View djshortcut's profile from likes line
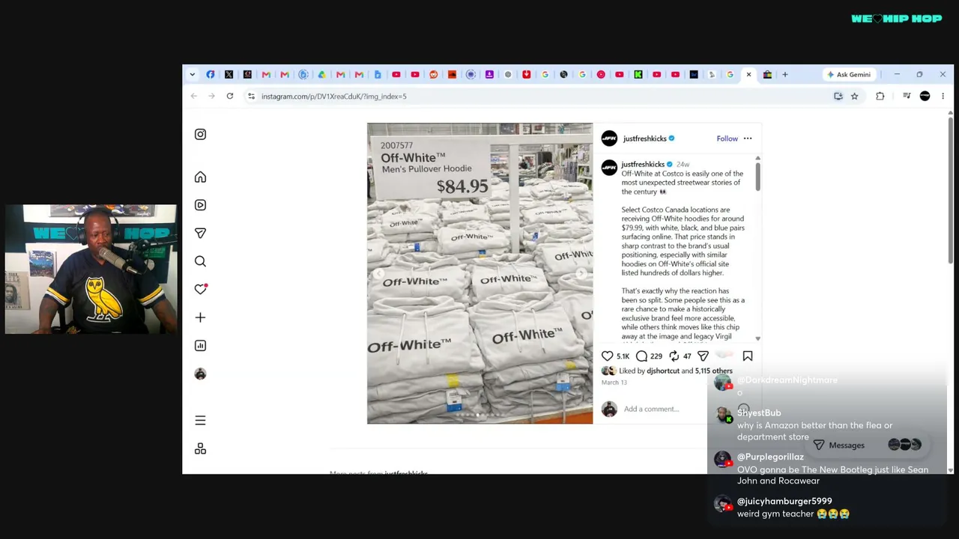Screen dimensions: 959x539 [663, 371]
